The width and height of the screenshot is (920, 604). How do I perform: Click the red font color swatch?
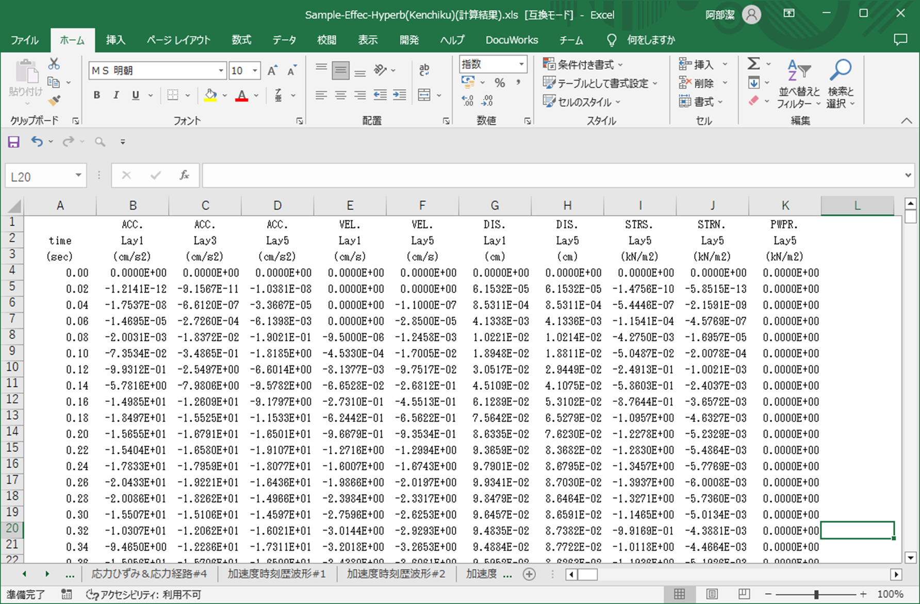241,95
